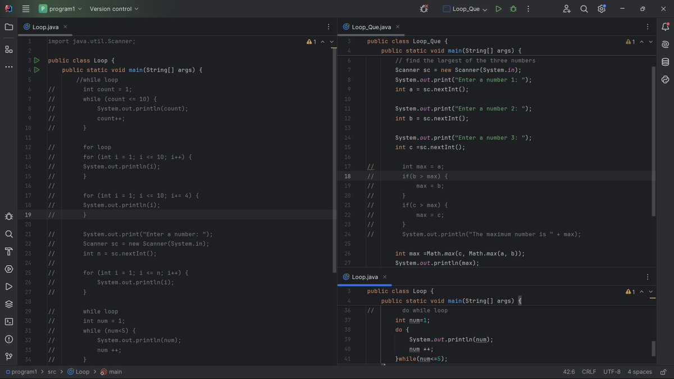Viewport: 674px width, 379px height.
Task: Close the bottom-right Loop.java tab
Action: point(384,277)
